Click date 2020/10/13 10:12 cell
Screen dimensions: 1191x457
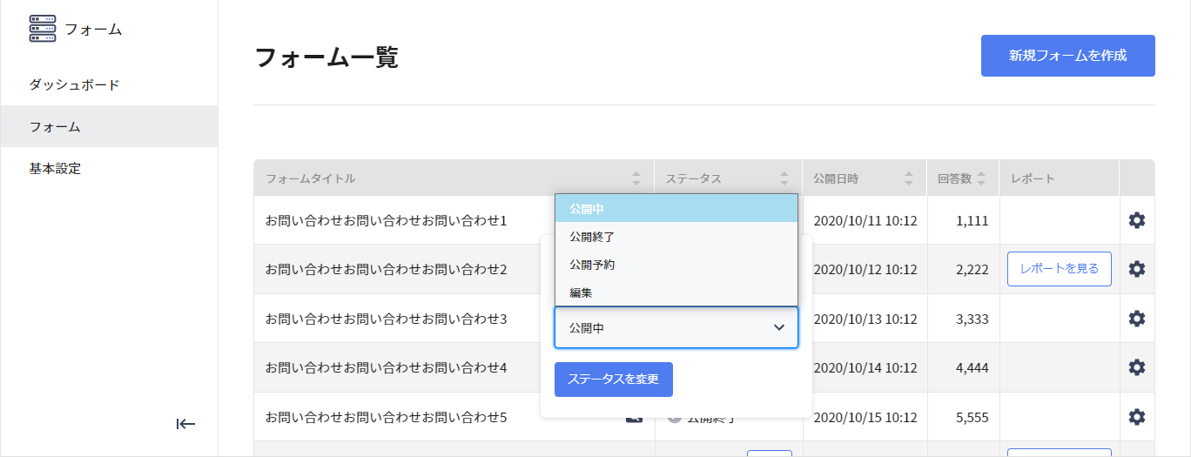[x=865, y=319]
